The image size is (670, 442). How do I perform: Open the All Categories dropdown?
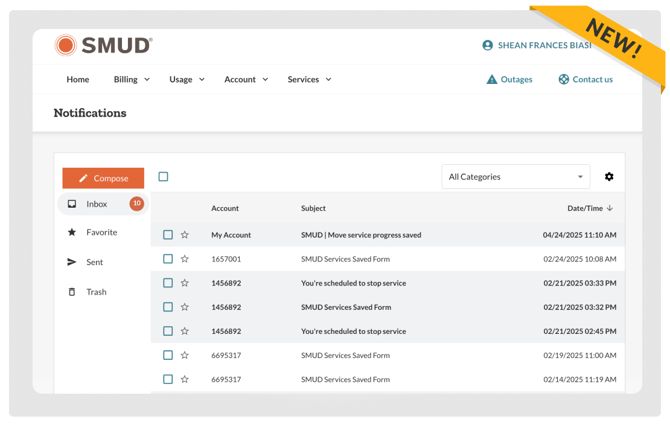pos(515,177)
